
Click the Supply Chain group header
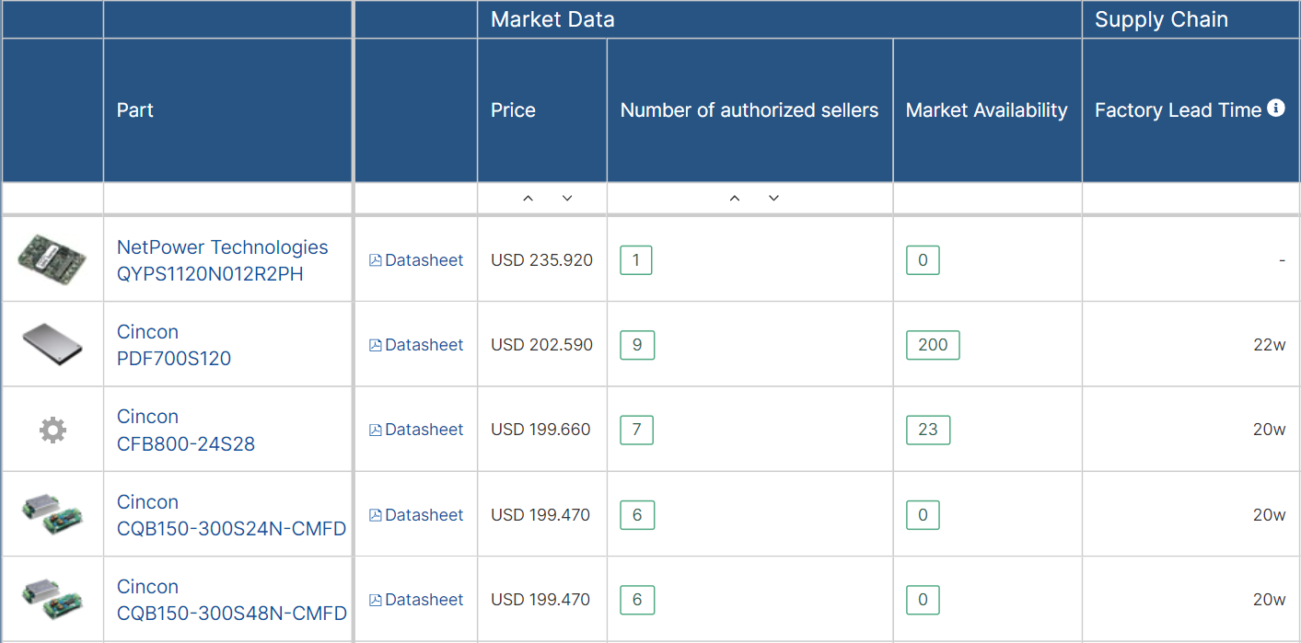click(x=1191, y=19)
